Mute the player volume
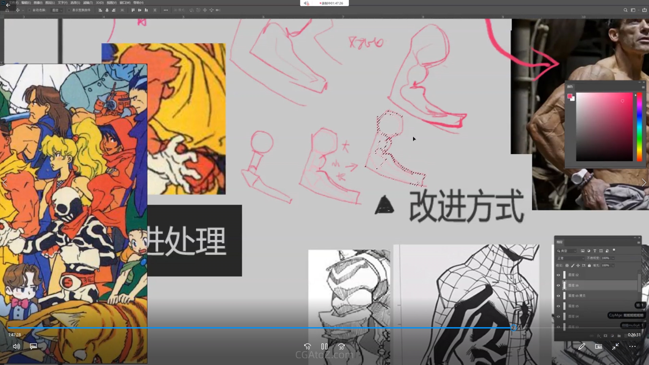Image resolution: width=649 pixels, height=365 pixels. click(16, 346)
